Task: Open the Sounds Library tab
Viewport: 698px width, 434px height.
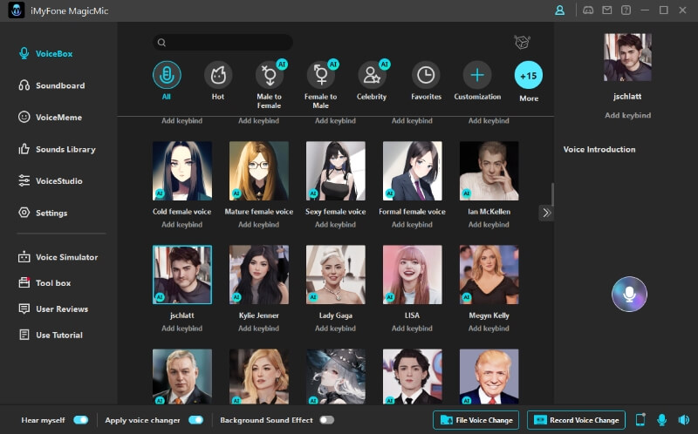Action: (57, 149)
